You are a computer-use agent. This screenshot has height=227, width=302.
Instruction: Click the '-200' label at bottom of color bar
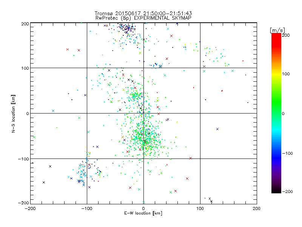[x=287, y=191]
